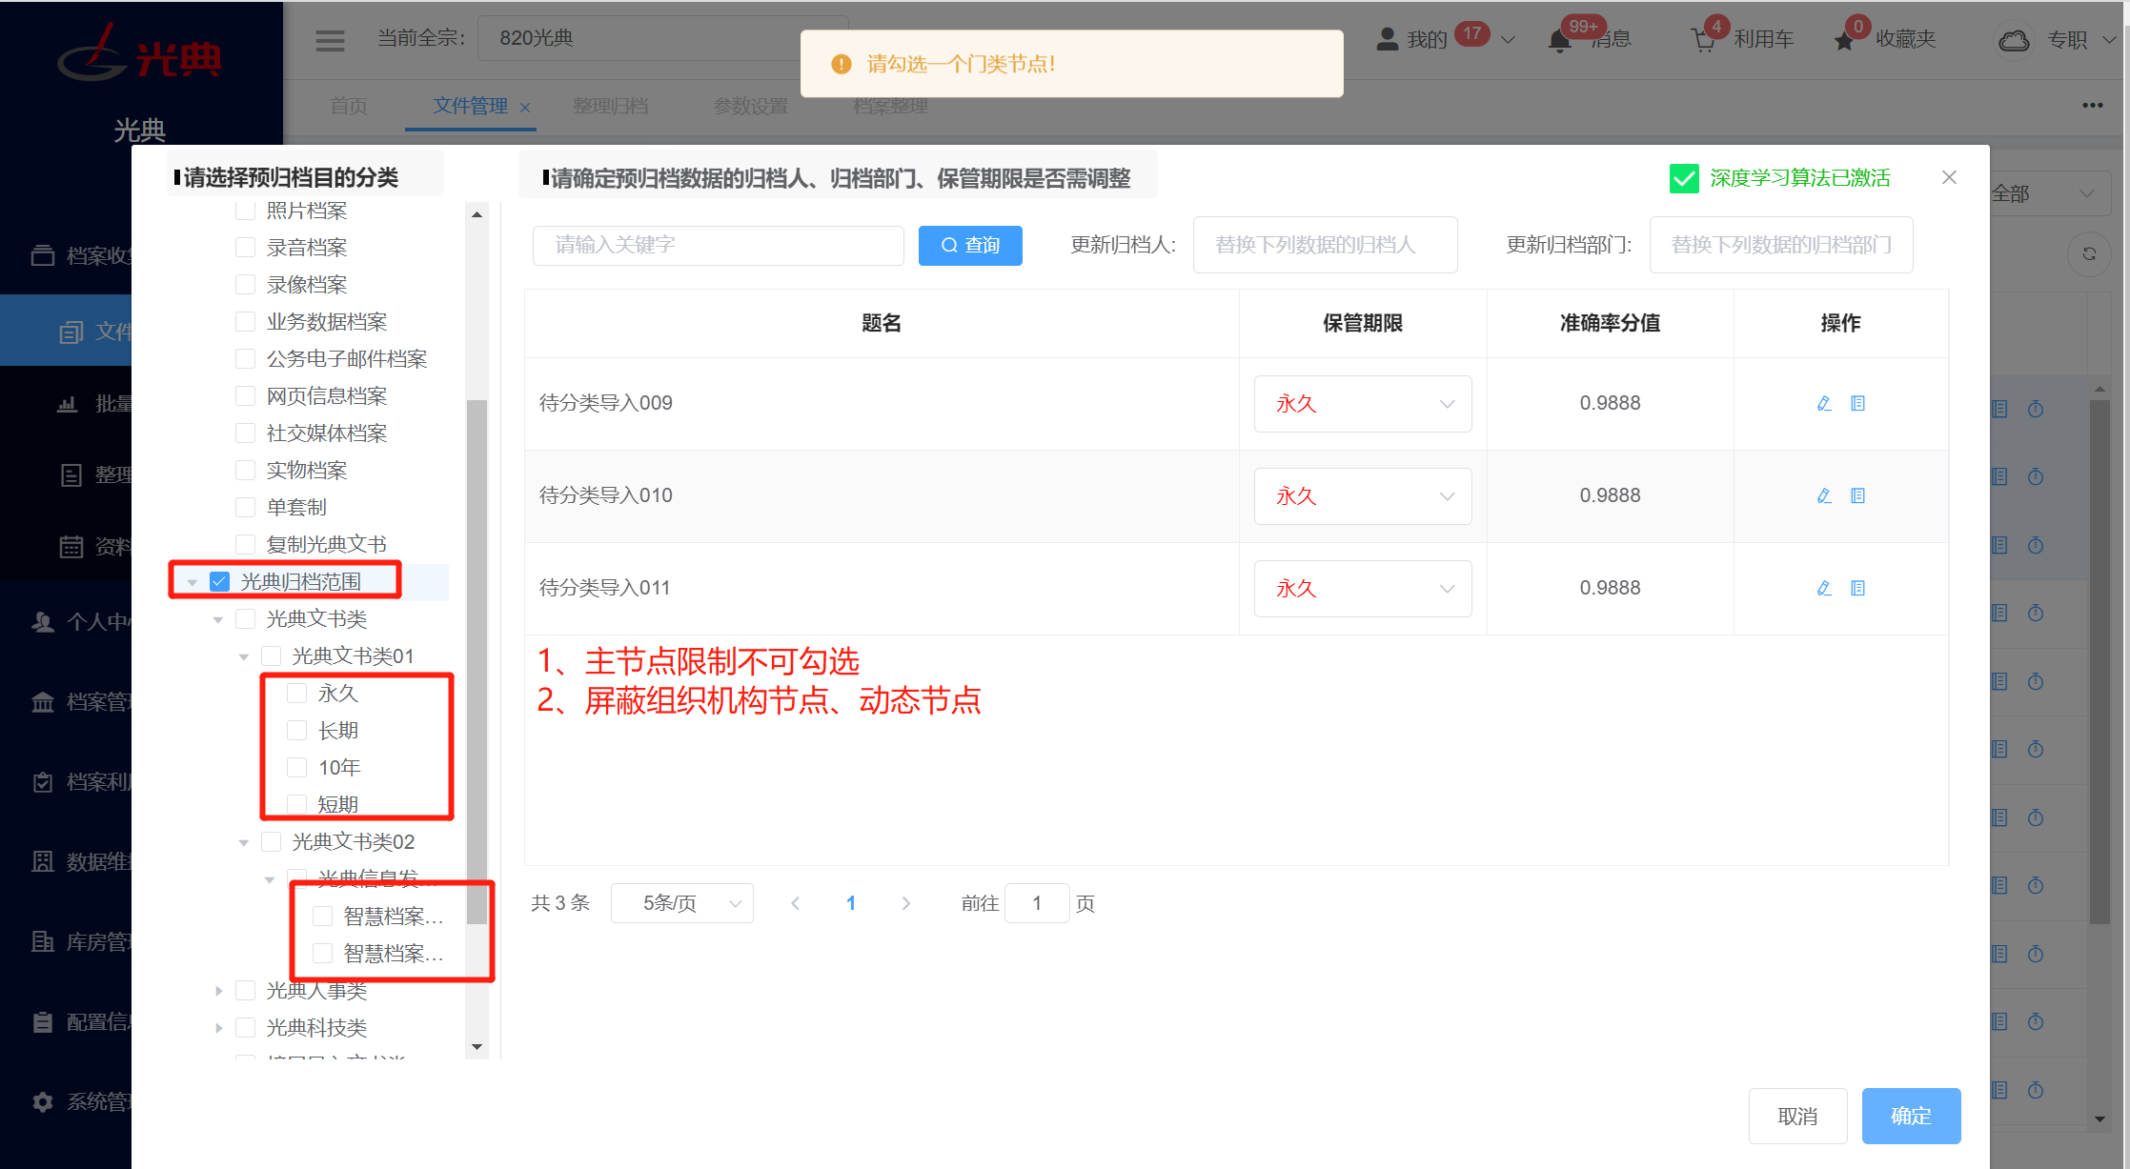2130x1169 pixels.
Task: Expand the 光典人事类 tree node
Action: point(218,991)
